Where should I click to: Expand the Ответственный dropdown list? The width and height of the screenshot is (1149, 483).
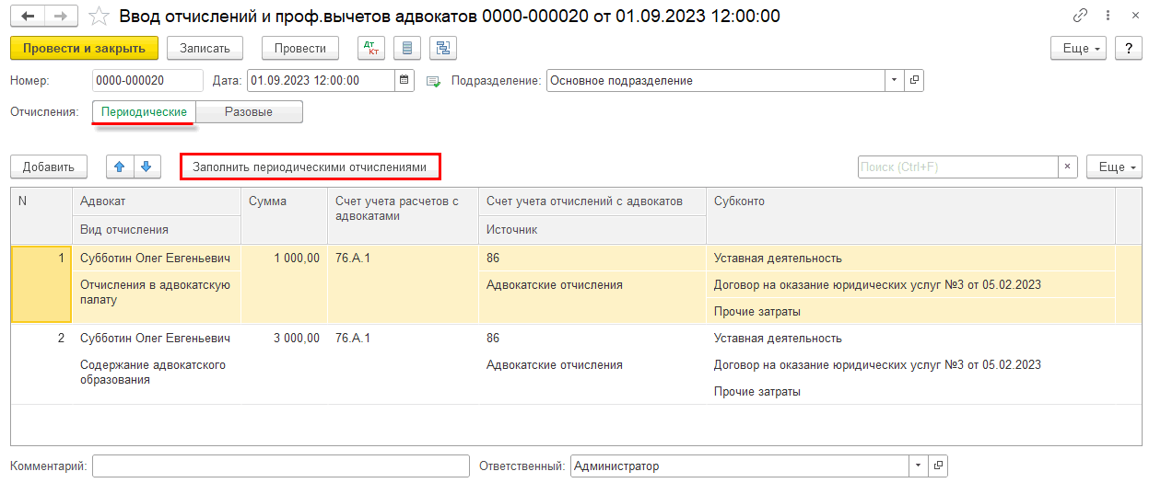pos(918,466)
